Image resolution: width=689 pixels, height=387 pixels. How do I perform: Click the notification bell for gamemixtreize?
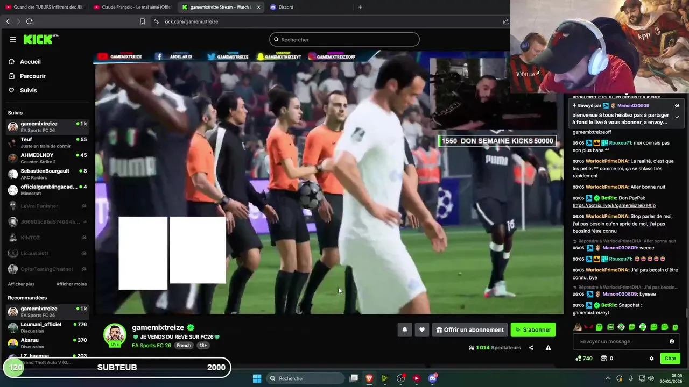[405, 330]
